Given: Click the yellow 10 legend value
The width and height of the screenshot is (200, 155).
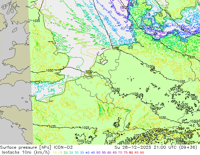Looking at the screenshot, I should point(55,153).
